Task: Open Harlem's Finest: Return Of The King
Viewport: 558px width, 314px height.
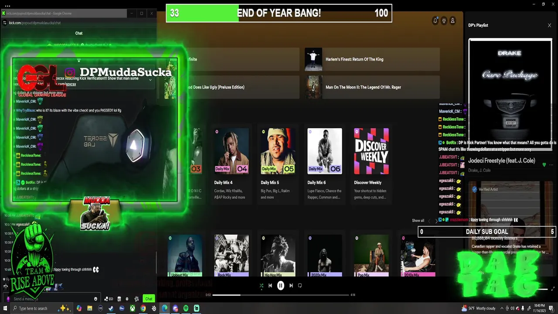Action: point(372,59)
